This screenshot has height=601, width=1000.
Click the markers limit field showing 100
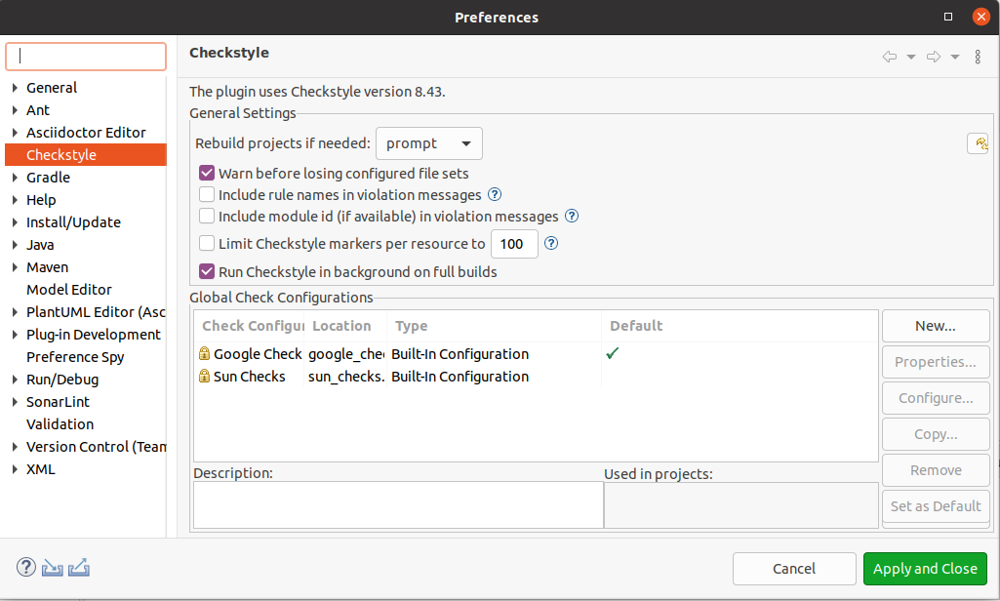(514, 244)
